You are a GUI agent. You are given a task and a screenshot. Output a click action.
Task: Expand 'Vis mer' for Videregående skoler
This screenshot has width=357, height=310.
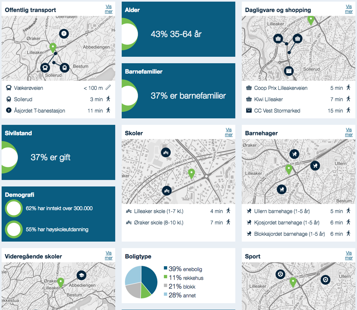point(109,255)
